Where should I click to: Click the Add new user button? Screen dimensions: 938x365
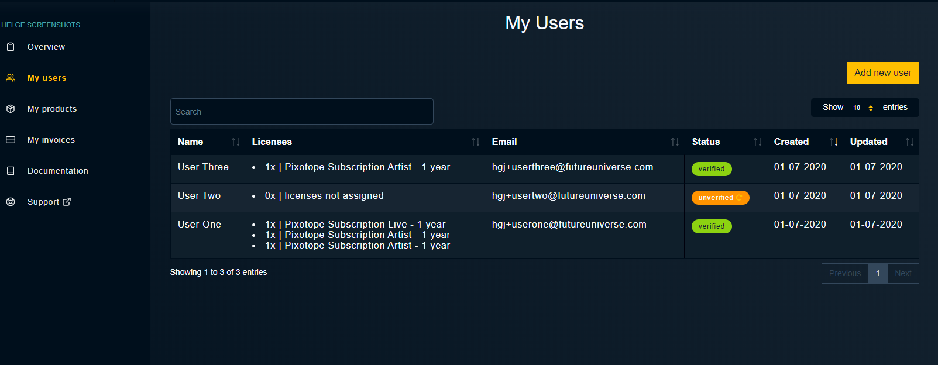point(882,73)
